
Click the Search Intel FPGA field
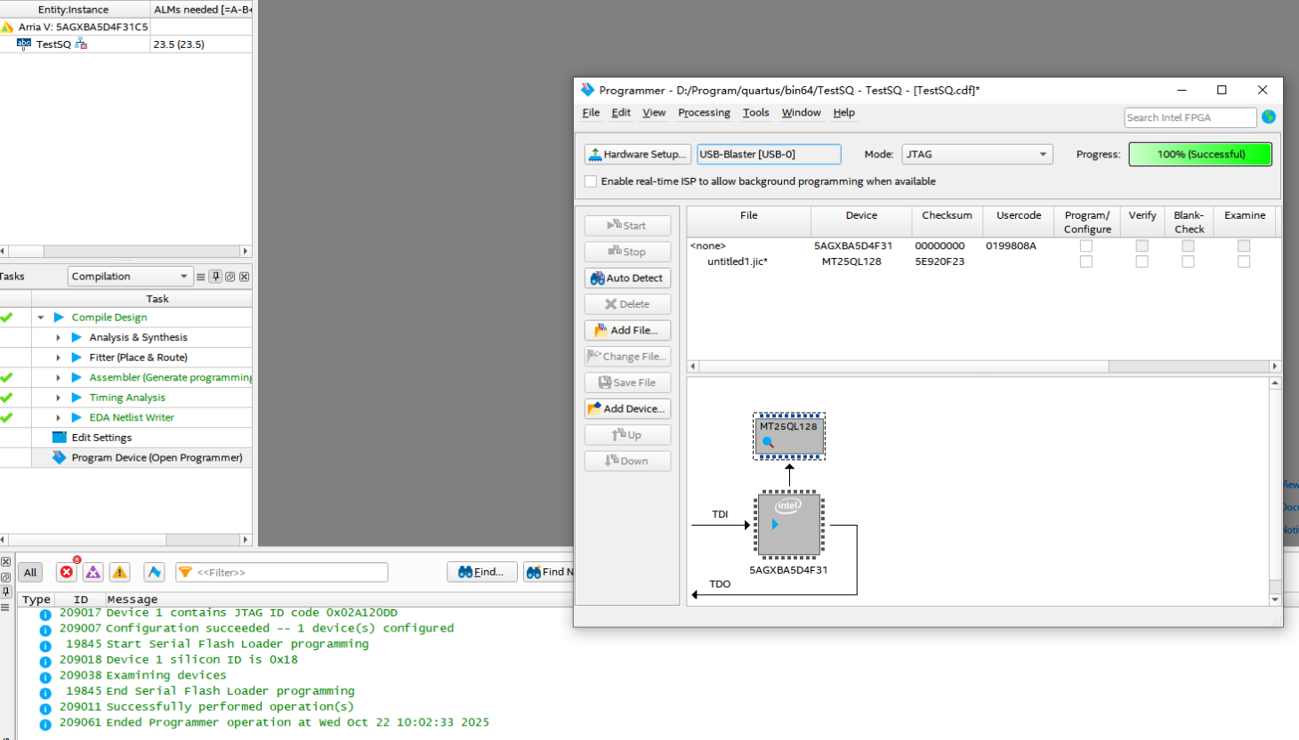click(x=1190, y=117)
